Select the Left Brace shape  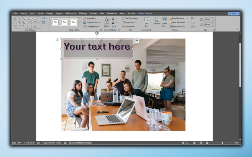click(x=27, y=26)
